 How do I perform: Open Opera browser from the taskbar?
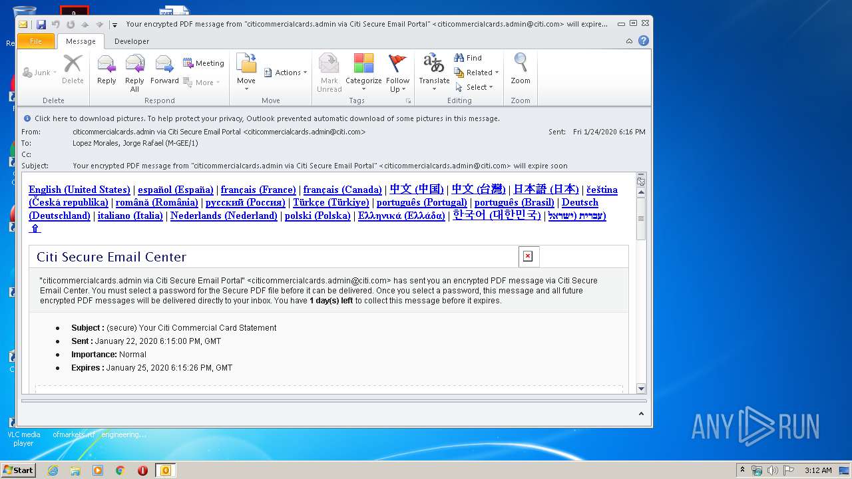click(x=142, y=470)
